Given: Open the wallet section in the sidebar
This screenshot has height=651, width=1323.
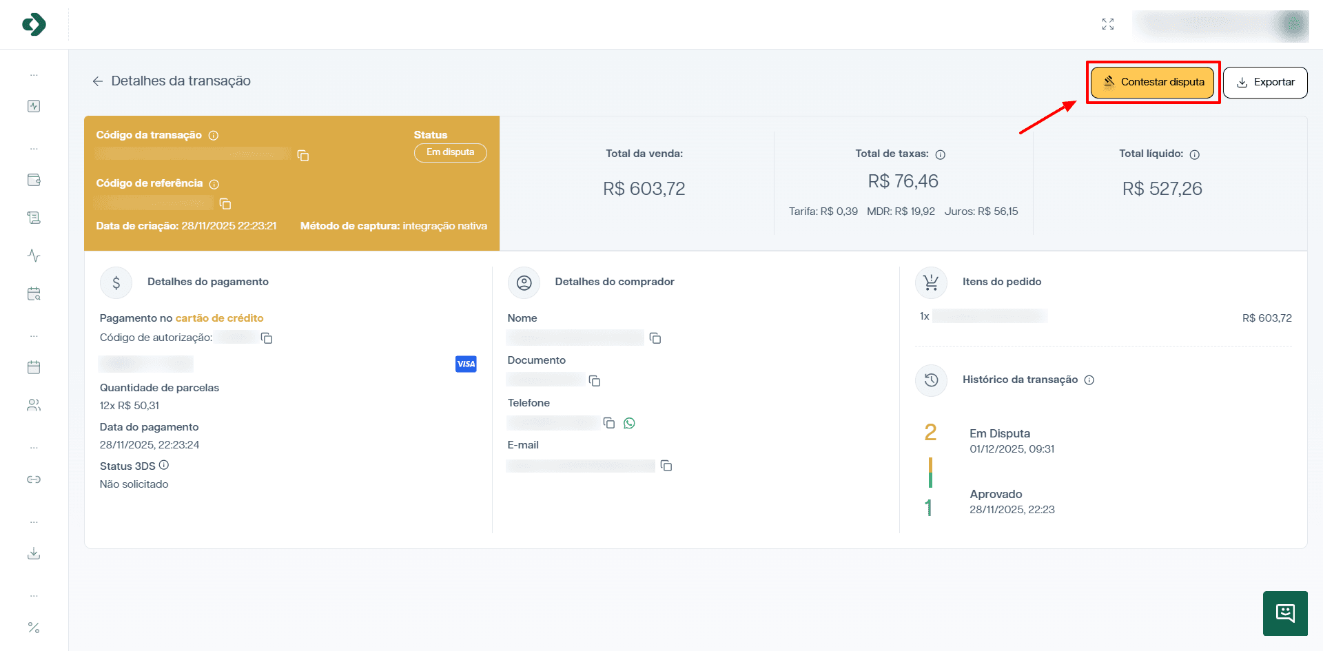Looking at the screenshot, I should pyautogui.click(x=33, y=180).
